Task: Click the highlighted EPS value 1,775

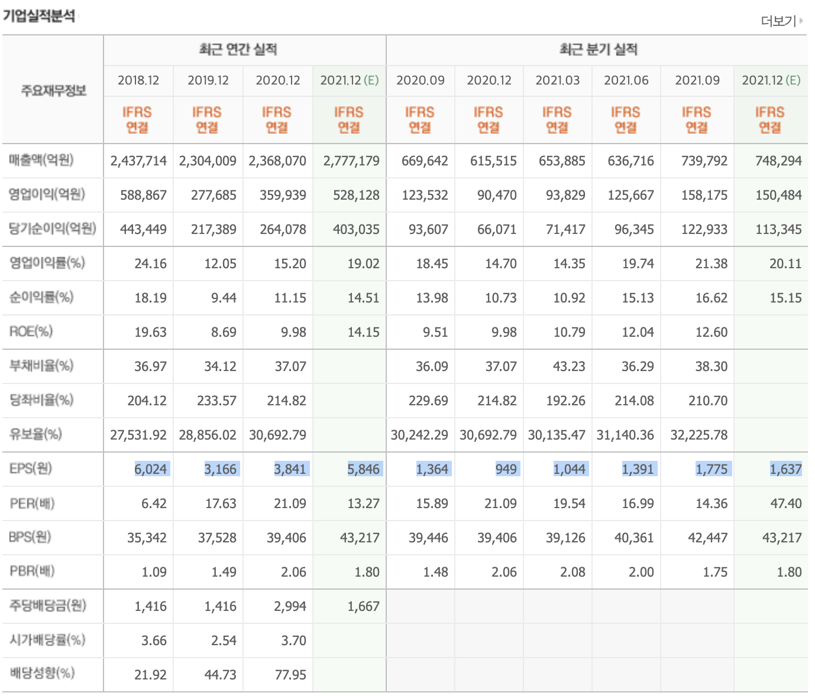Action: coord(711,469)
